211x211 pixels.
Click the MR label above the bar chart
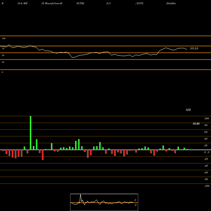coord(188,110)
